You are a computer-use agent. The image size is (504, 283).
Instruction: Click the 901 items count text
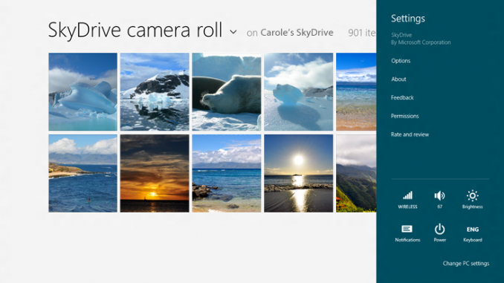point(362,33)
